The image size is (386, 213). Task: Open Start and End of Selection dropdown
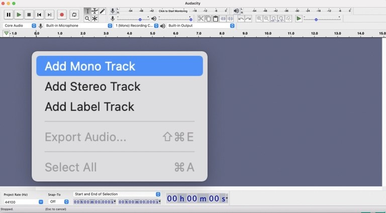coord(117,194)
